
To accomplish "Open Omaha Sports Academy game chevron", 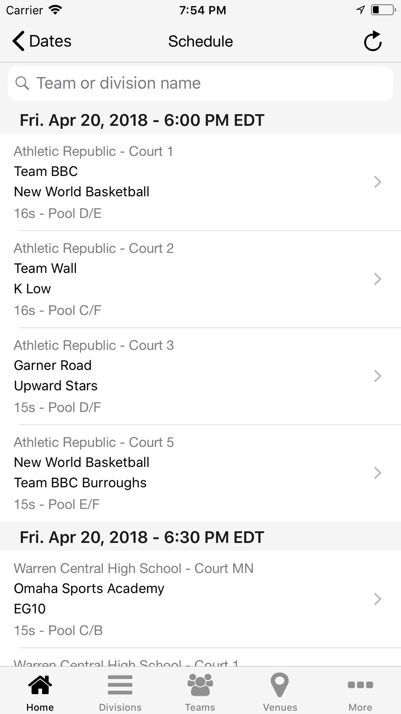I will (x=377, y=599).
